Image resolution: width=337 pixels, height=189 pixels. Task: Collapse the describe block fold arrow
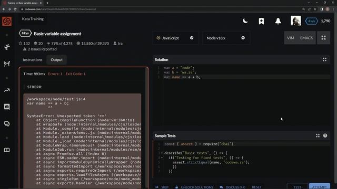pos(162,153)
